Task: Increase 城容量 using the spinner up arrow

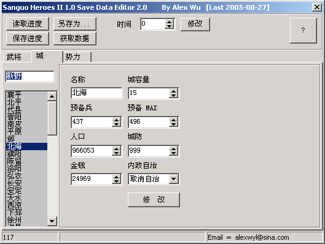Action: point(173,91)
